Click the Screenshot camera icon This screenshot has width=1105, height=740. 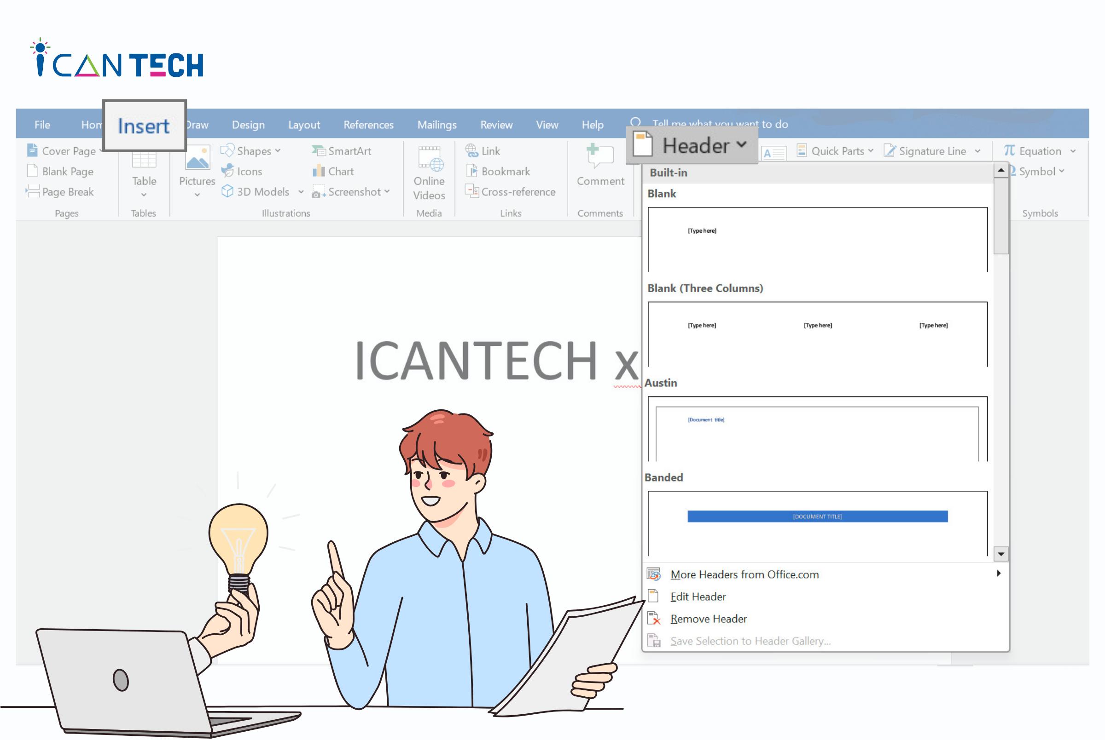pos(319,193)
